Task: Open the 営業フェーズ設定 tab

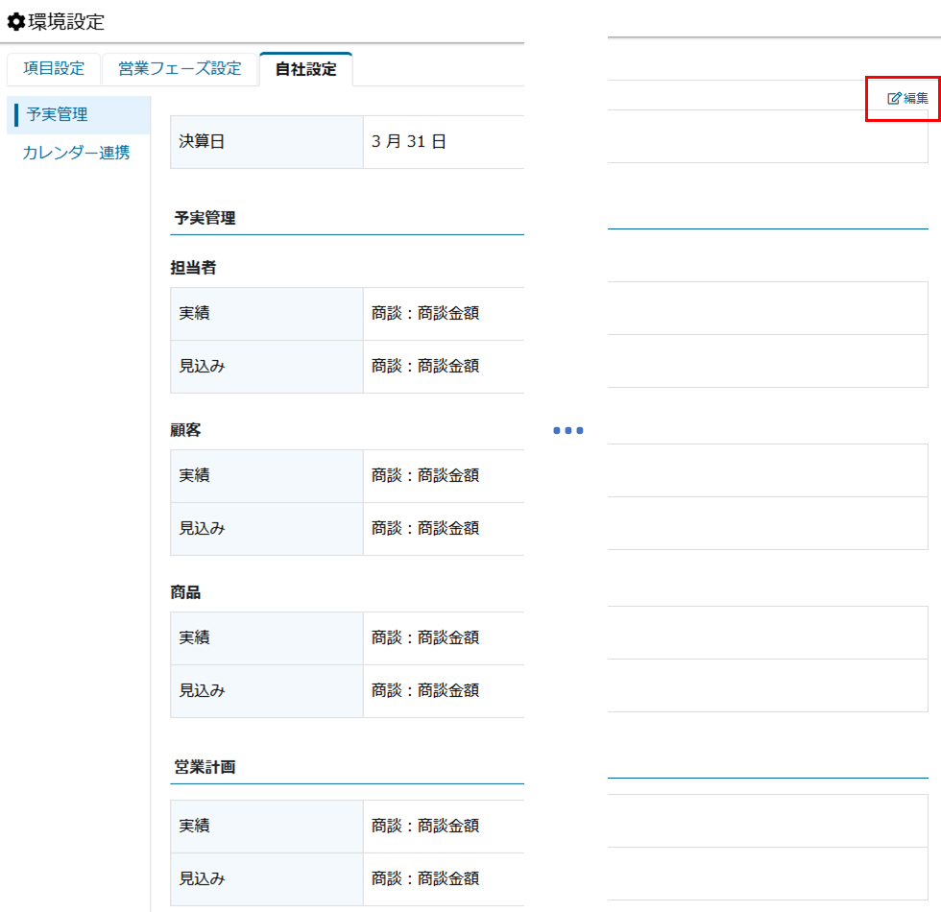Action: click(x=181, y=69)
